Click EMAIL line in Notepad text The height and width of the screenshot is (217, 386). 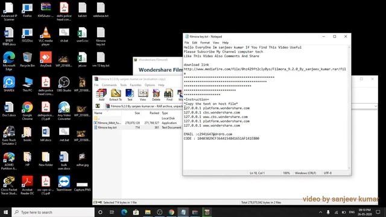(x=207, y=134)
